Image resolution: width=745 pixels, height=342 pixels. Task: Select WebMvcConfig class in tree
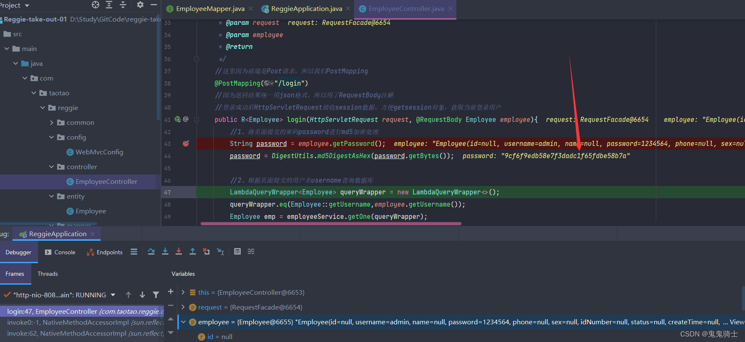[x=95, y=152]
